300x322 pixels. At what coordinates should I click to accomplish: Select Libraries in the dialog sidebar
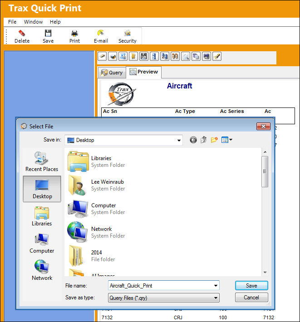coord(42,216)
